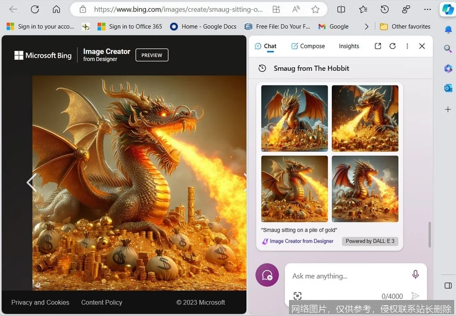456x316 pixels.
Task: Toggle split screen view in toolbar
Action: [341, 9]
